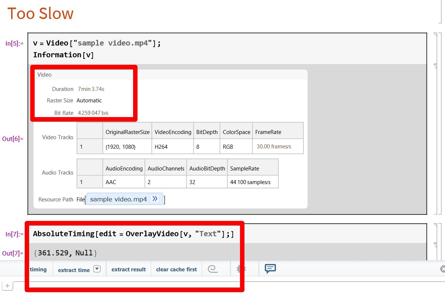Click the Raster Size value 'Automatic'
This screenshot has width=445, height=303.
[89, 101]
